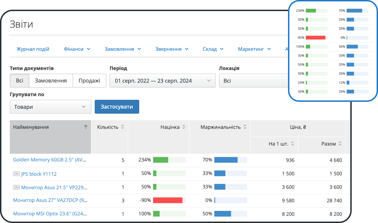This screenshot has height=223, width=378.
Task: Open the Період date range dropdown
Action: pos(162,81)
